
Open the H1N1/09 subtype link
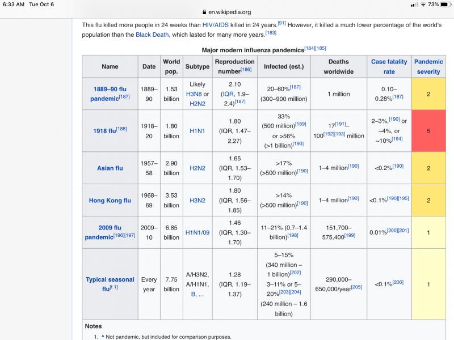tap(197, 232)
